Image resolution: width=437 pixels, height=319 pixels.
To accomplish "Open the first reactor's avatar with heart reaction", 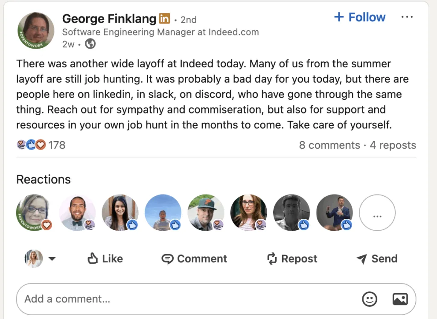I will point(34,212).
